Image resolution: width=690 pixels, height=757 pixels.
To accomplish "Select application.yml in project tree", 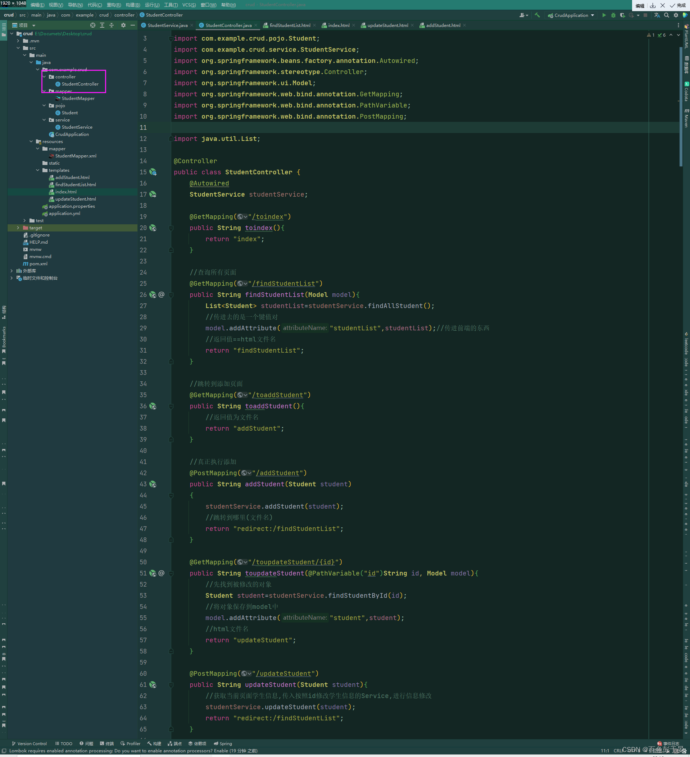I will tap(64, 213).
